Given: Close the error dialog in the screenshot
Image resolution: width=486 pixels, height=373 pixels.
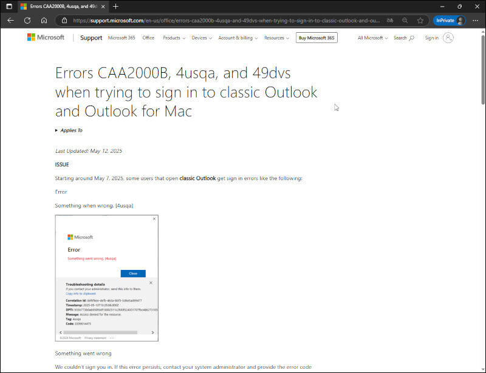Looking at the screenshot, I should [x=154, y=219].
